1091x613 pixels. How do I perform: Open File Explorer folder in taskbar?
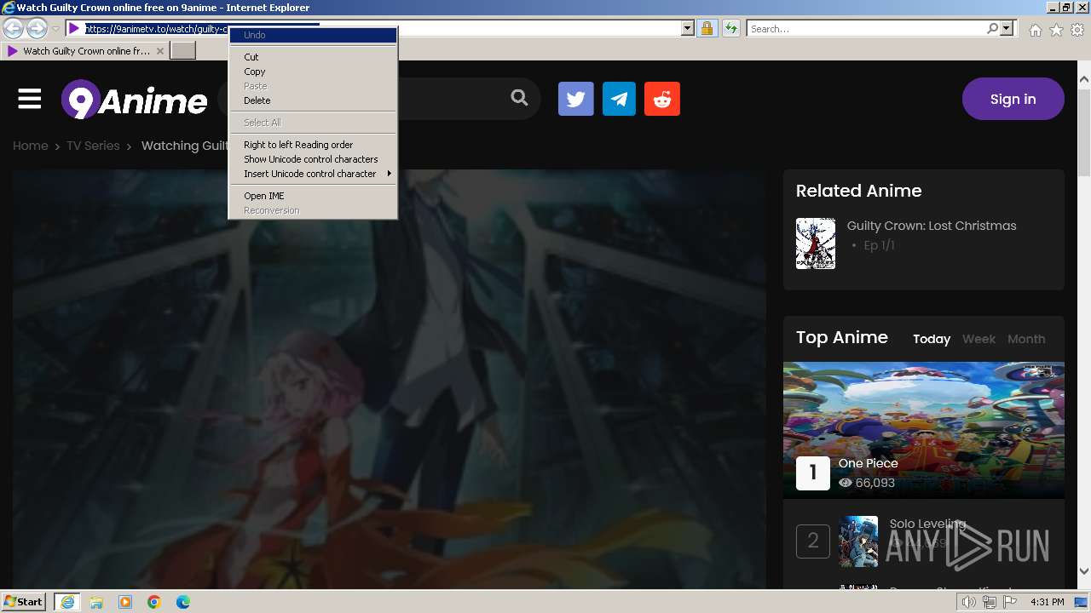pos(96,602)
